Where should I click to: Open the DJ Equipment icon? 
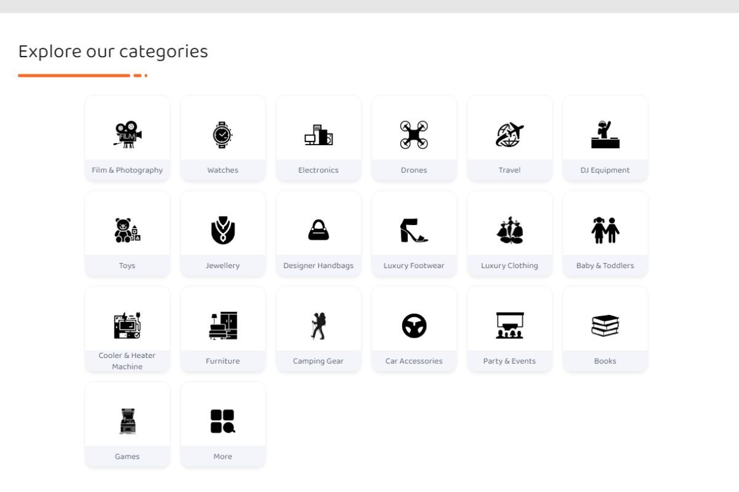click(x=605, y=135)
